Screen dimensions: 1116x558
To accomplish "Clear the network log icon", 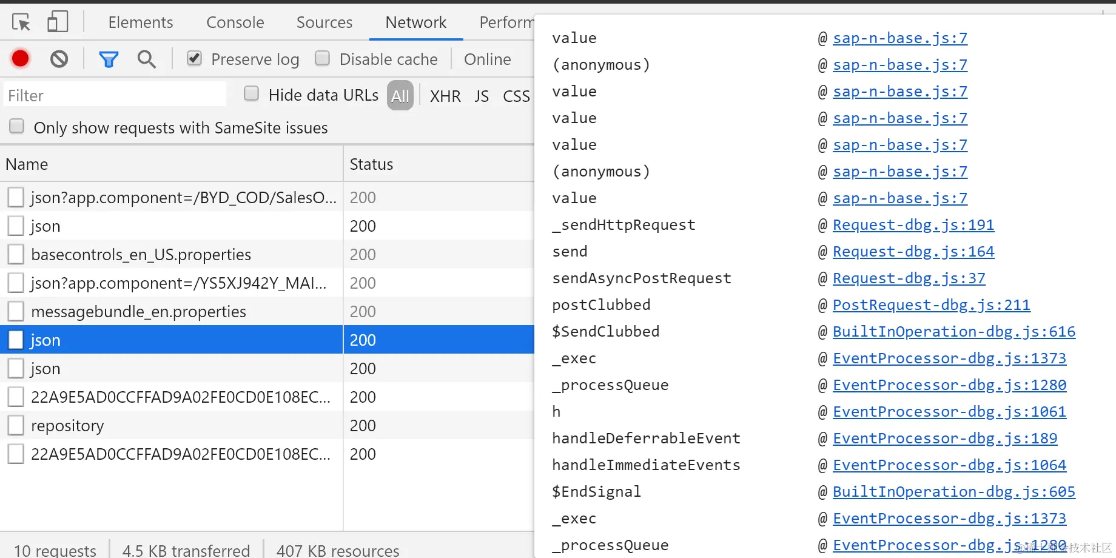I will pyautogui.click(x=59, y=59).
